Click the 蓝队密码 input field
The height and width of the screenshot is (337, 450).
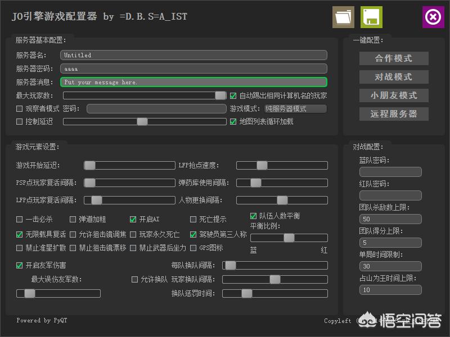coord(390,171)
